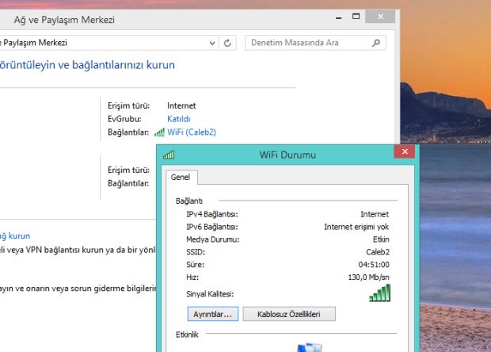Open the WiFi (Caleb2) connection link
491x352 pixels.
(x=192, y=132)
